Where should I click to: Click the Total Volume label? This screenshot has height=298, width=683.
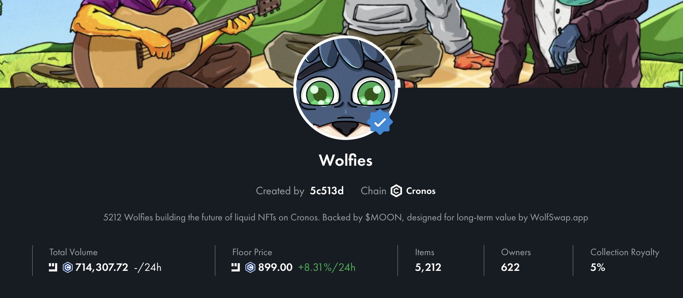point(73,252)
